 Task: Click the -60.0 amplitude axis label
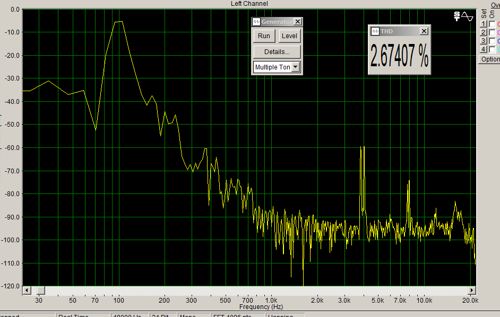(12, 148)
